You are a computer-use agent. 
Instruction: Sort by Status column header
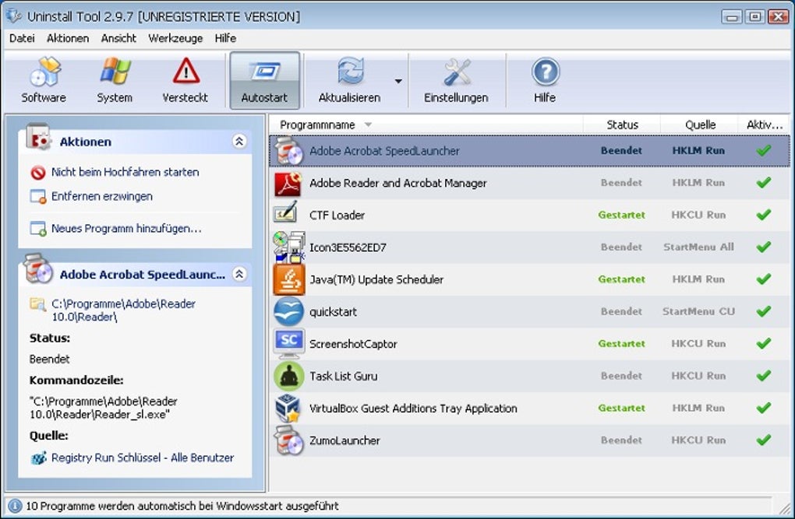click(x=622, y=124)
